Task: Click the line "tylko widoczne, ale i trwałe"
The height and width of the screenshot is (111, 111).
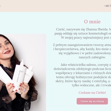Action: tap(91, 85)
